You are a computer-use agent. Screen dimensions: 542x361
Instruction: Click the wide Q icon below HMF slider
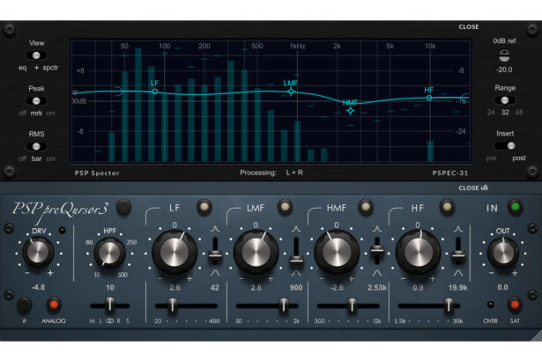[x=377, y=273]
